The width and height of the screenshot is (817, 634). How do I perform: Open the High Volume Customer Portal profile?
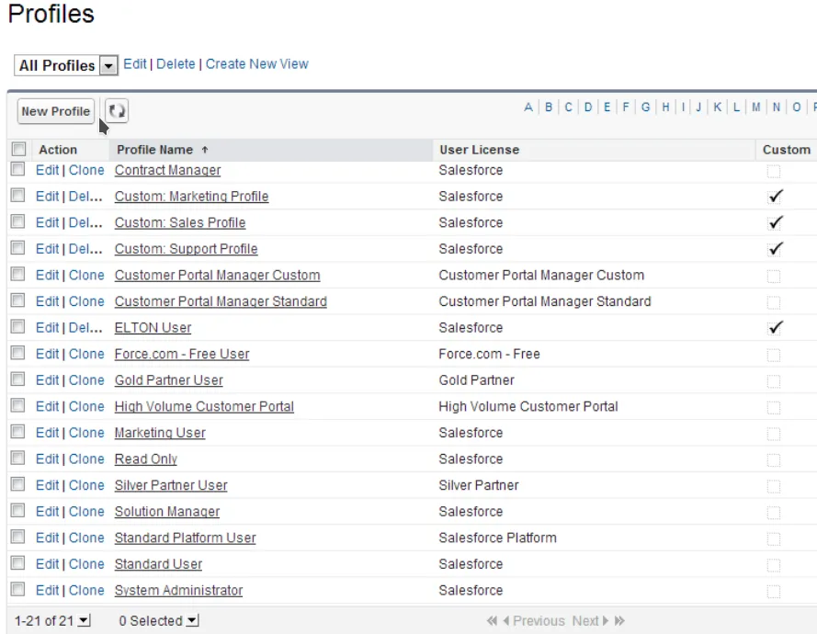[204, 406]
